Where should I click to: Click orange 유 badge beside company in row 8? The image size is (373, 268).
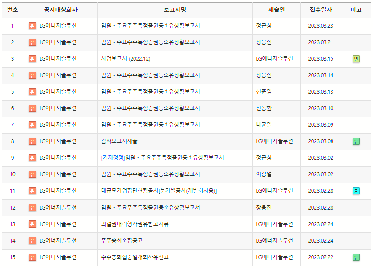32,142
